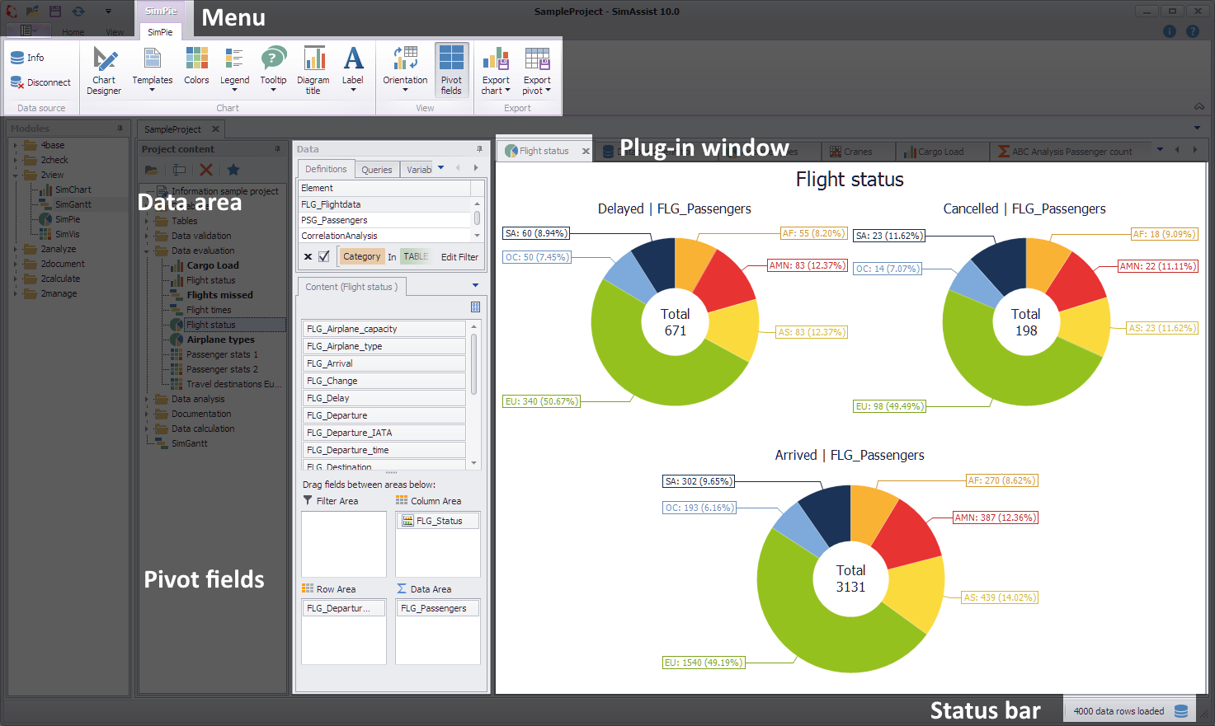Click the Edit Filter button

point(459,257)
